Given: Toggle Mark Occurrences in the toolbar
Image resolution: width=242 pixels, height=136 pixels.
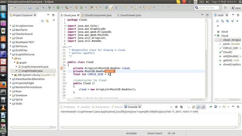Looking at the screenshot, I should (111, 8).
